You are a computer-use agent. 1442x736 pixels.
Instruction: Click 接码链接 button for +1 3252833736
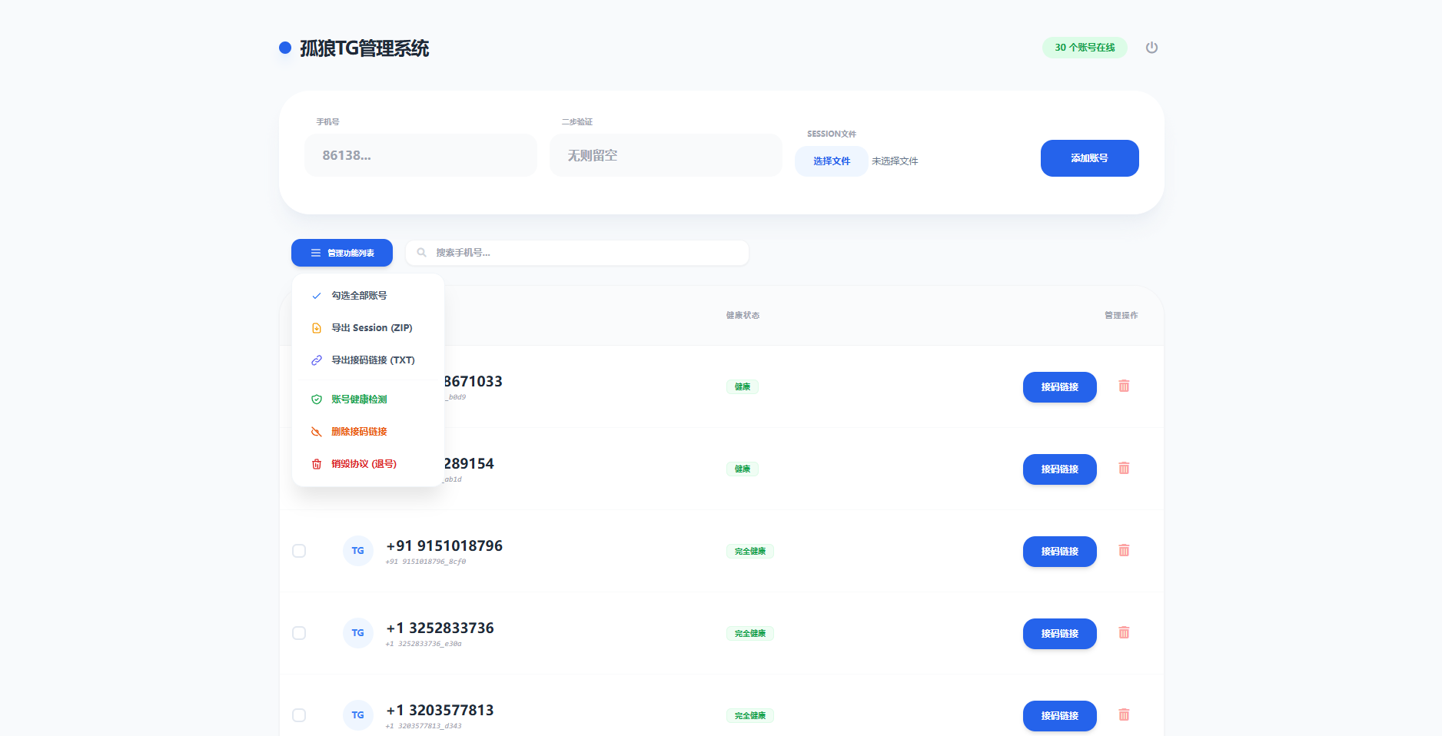click(x=1059, y=634)
